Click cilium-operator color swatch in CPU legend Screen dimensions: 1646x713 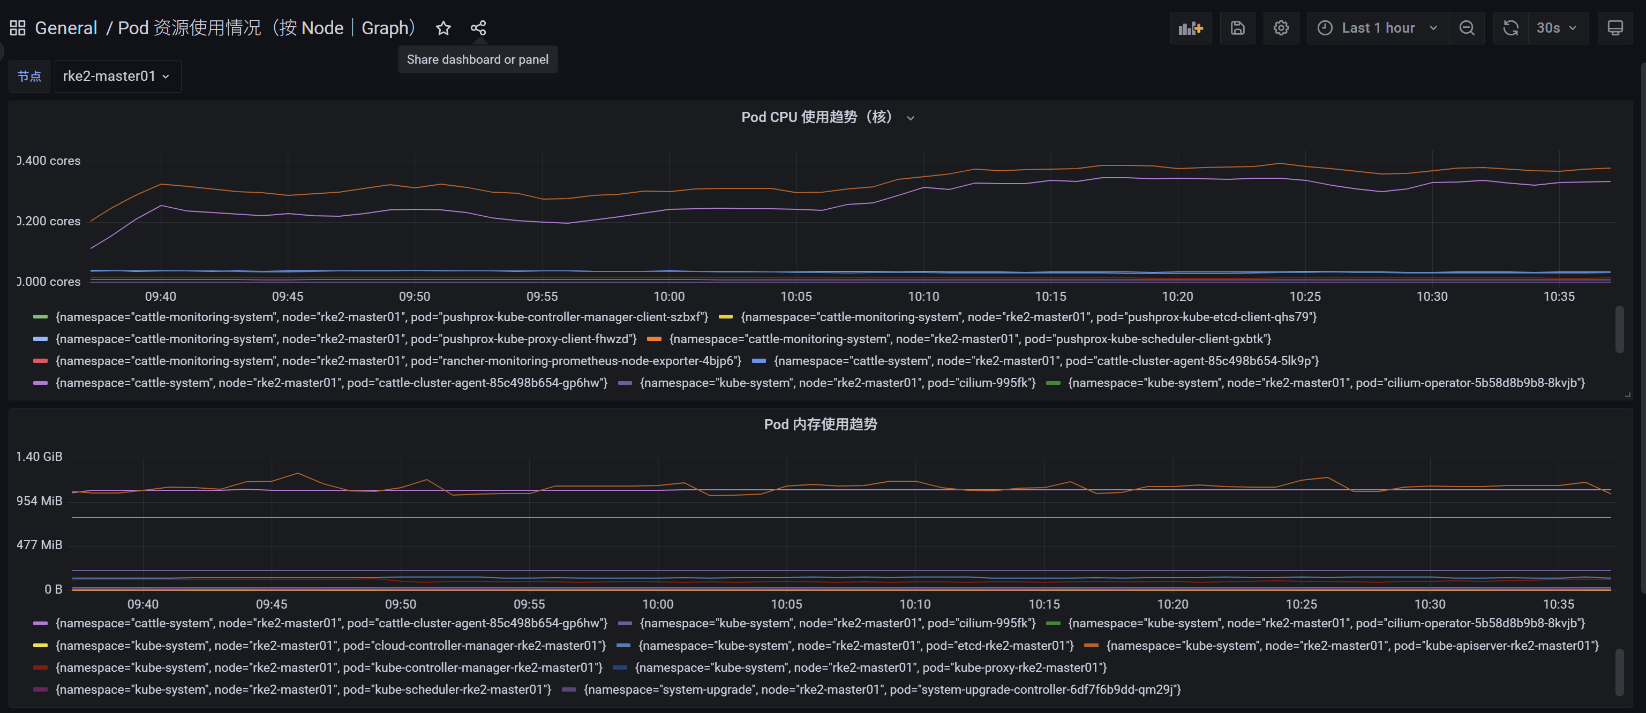pos(1053,383)
